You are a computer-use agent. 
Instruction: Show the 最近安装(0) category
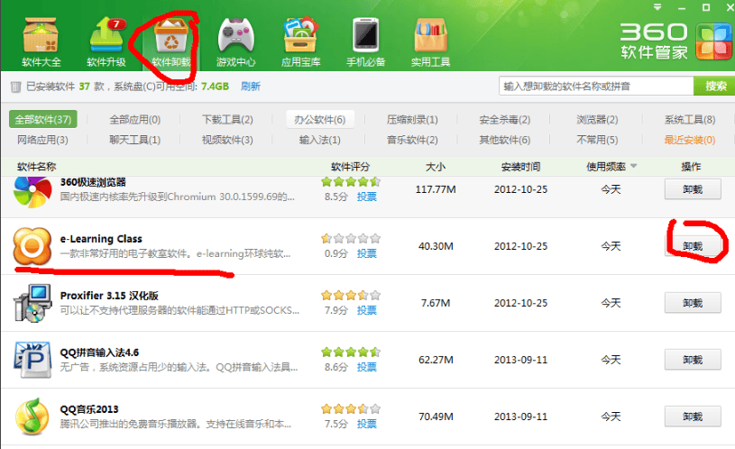[x=689, y=140]
